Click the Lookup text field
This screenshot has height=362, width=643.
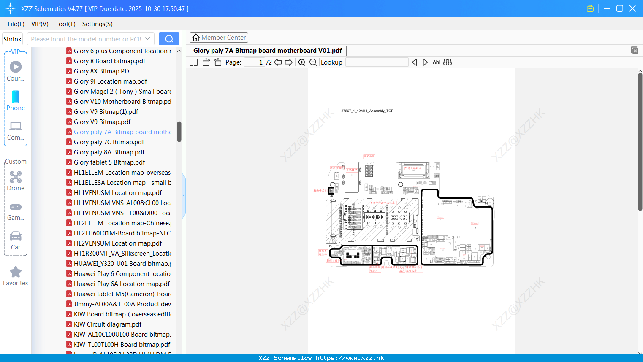[x=377, y=62]
